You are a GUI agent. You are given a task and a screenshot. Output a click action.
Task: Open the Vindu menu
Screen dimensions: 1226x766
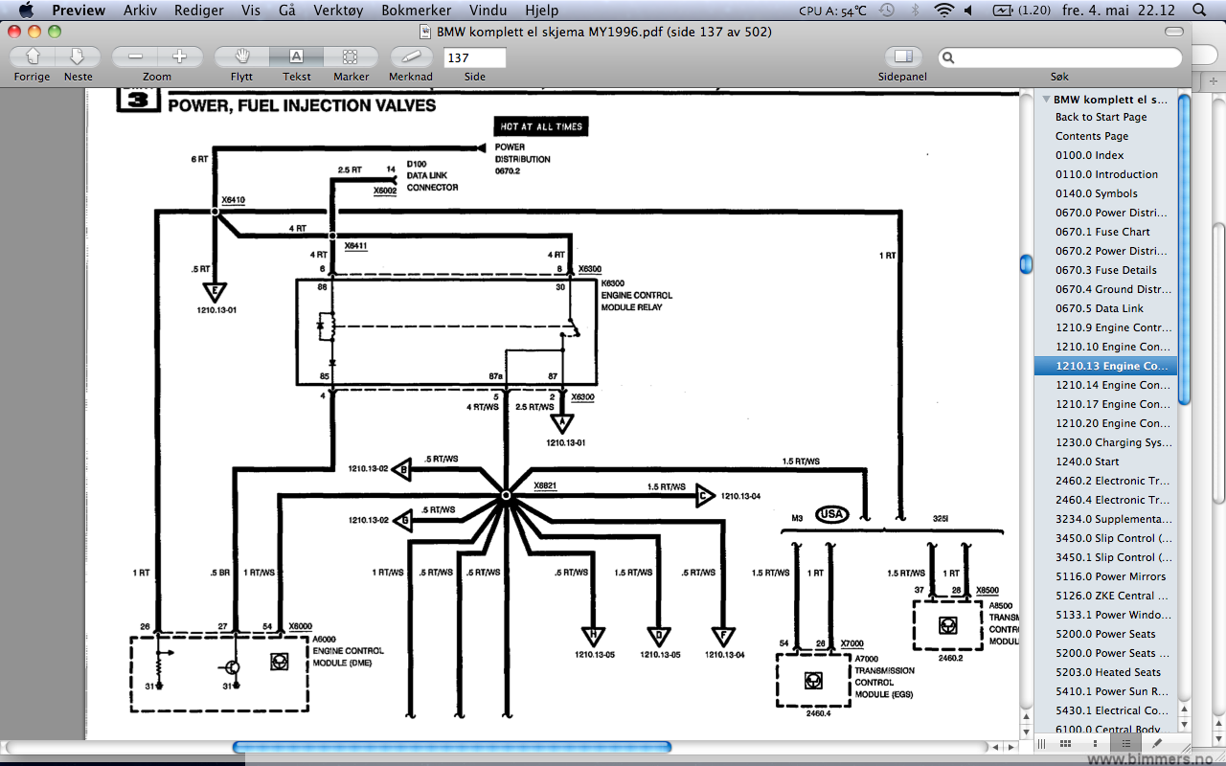coord(488,11)
